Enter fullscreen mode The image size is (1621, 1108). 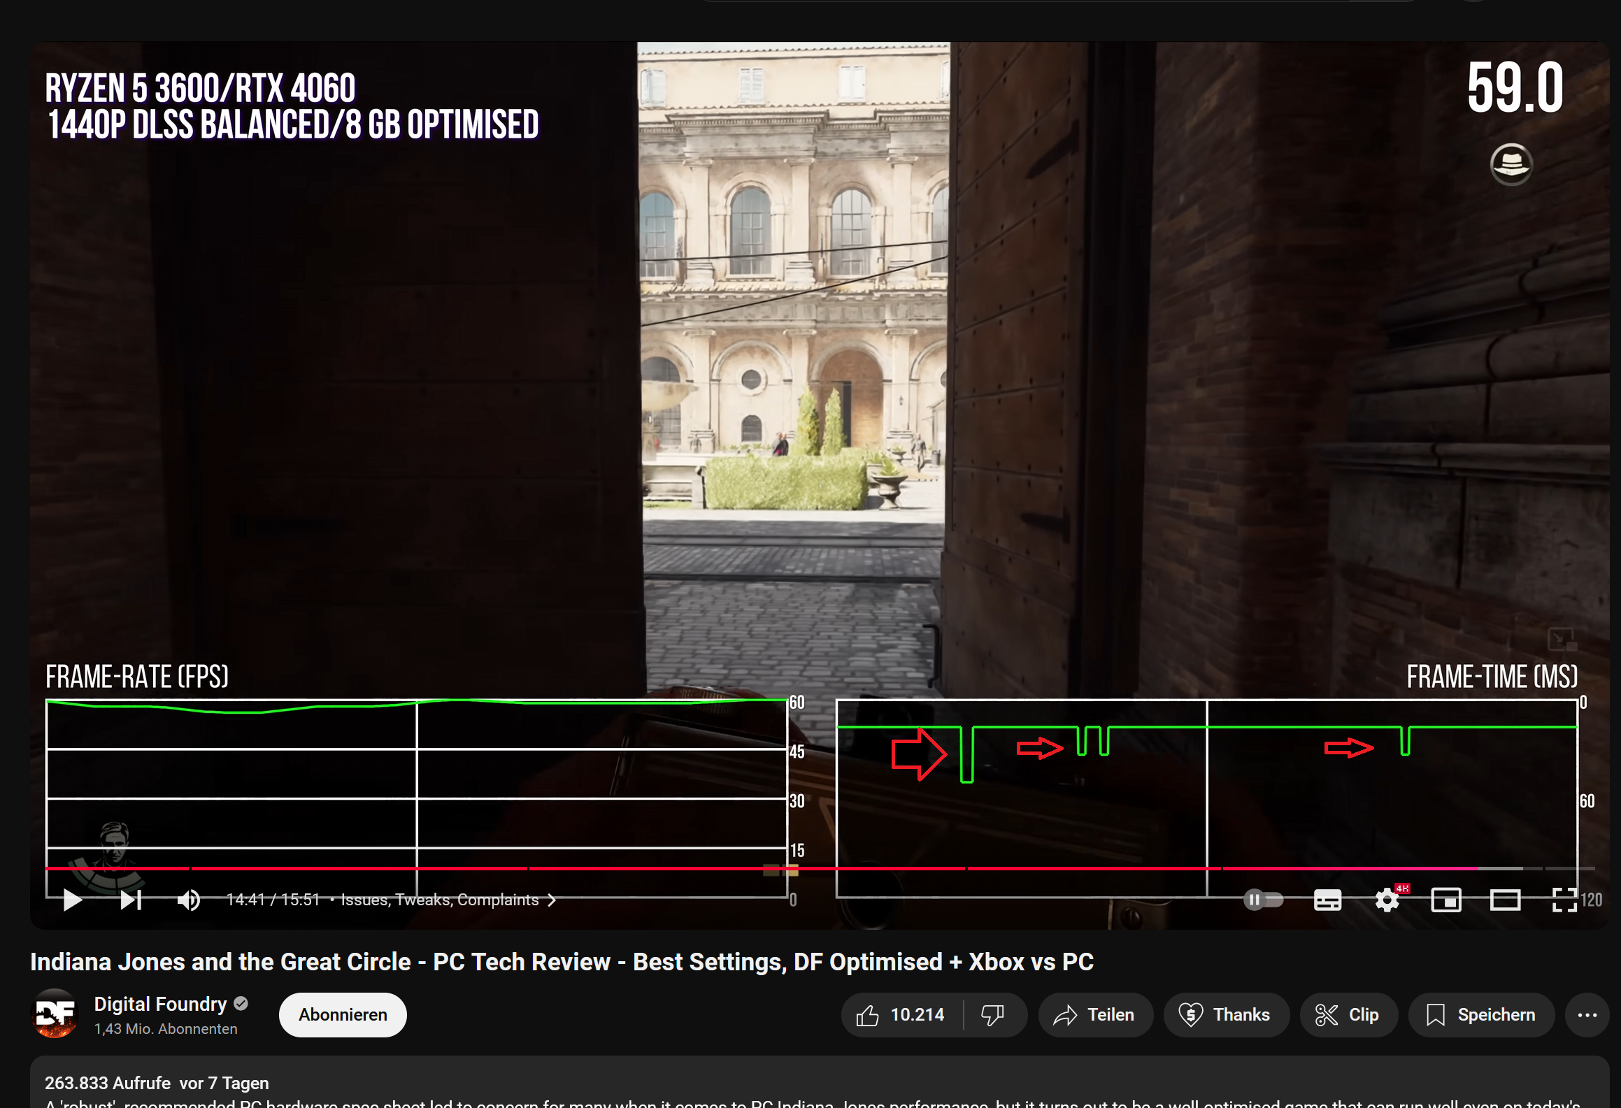(1564, 900)
